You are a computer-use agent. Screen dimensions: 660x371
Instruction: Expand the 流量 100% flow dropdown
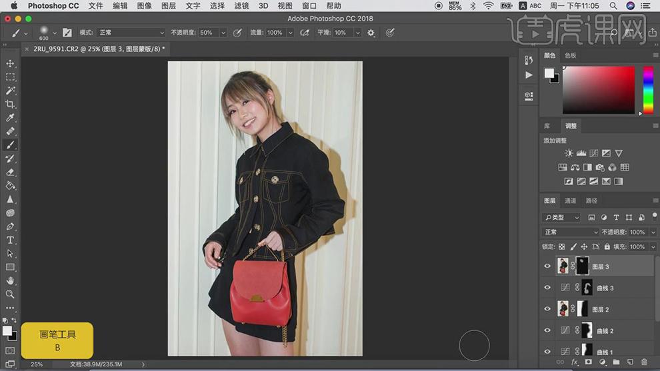pos(291,33)
